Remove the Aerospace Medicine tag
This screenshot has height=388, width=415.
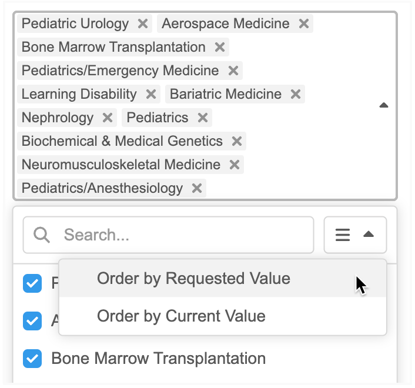point(303,24)
